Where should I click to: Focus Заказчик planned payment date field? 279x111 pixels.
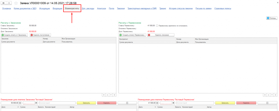[29, 103]
